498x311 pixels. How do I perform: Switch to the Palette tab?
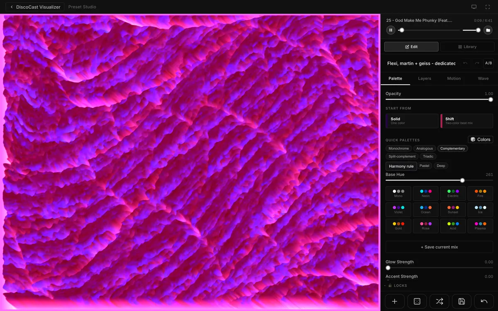click(x=395, y=78)
